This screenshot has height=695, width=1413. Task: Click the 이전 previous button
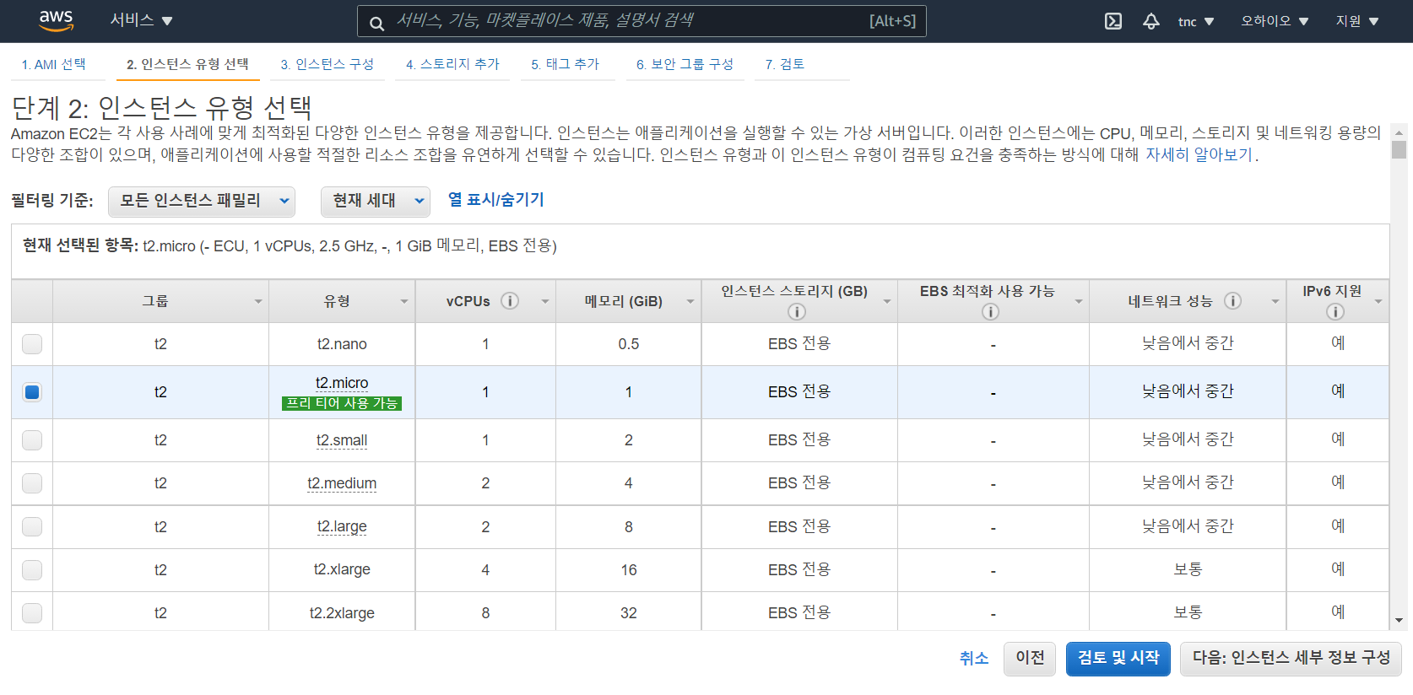[1030, 659]
